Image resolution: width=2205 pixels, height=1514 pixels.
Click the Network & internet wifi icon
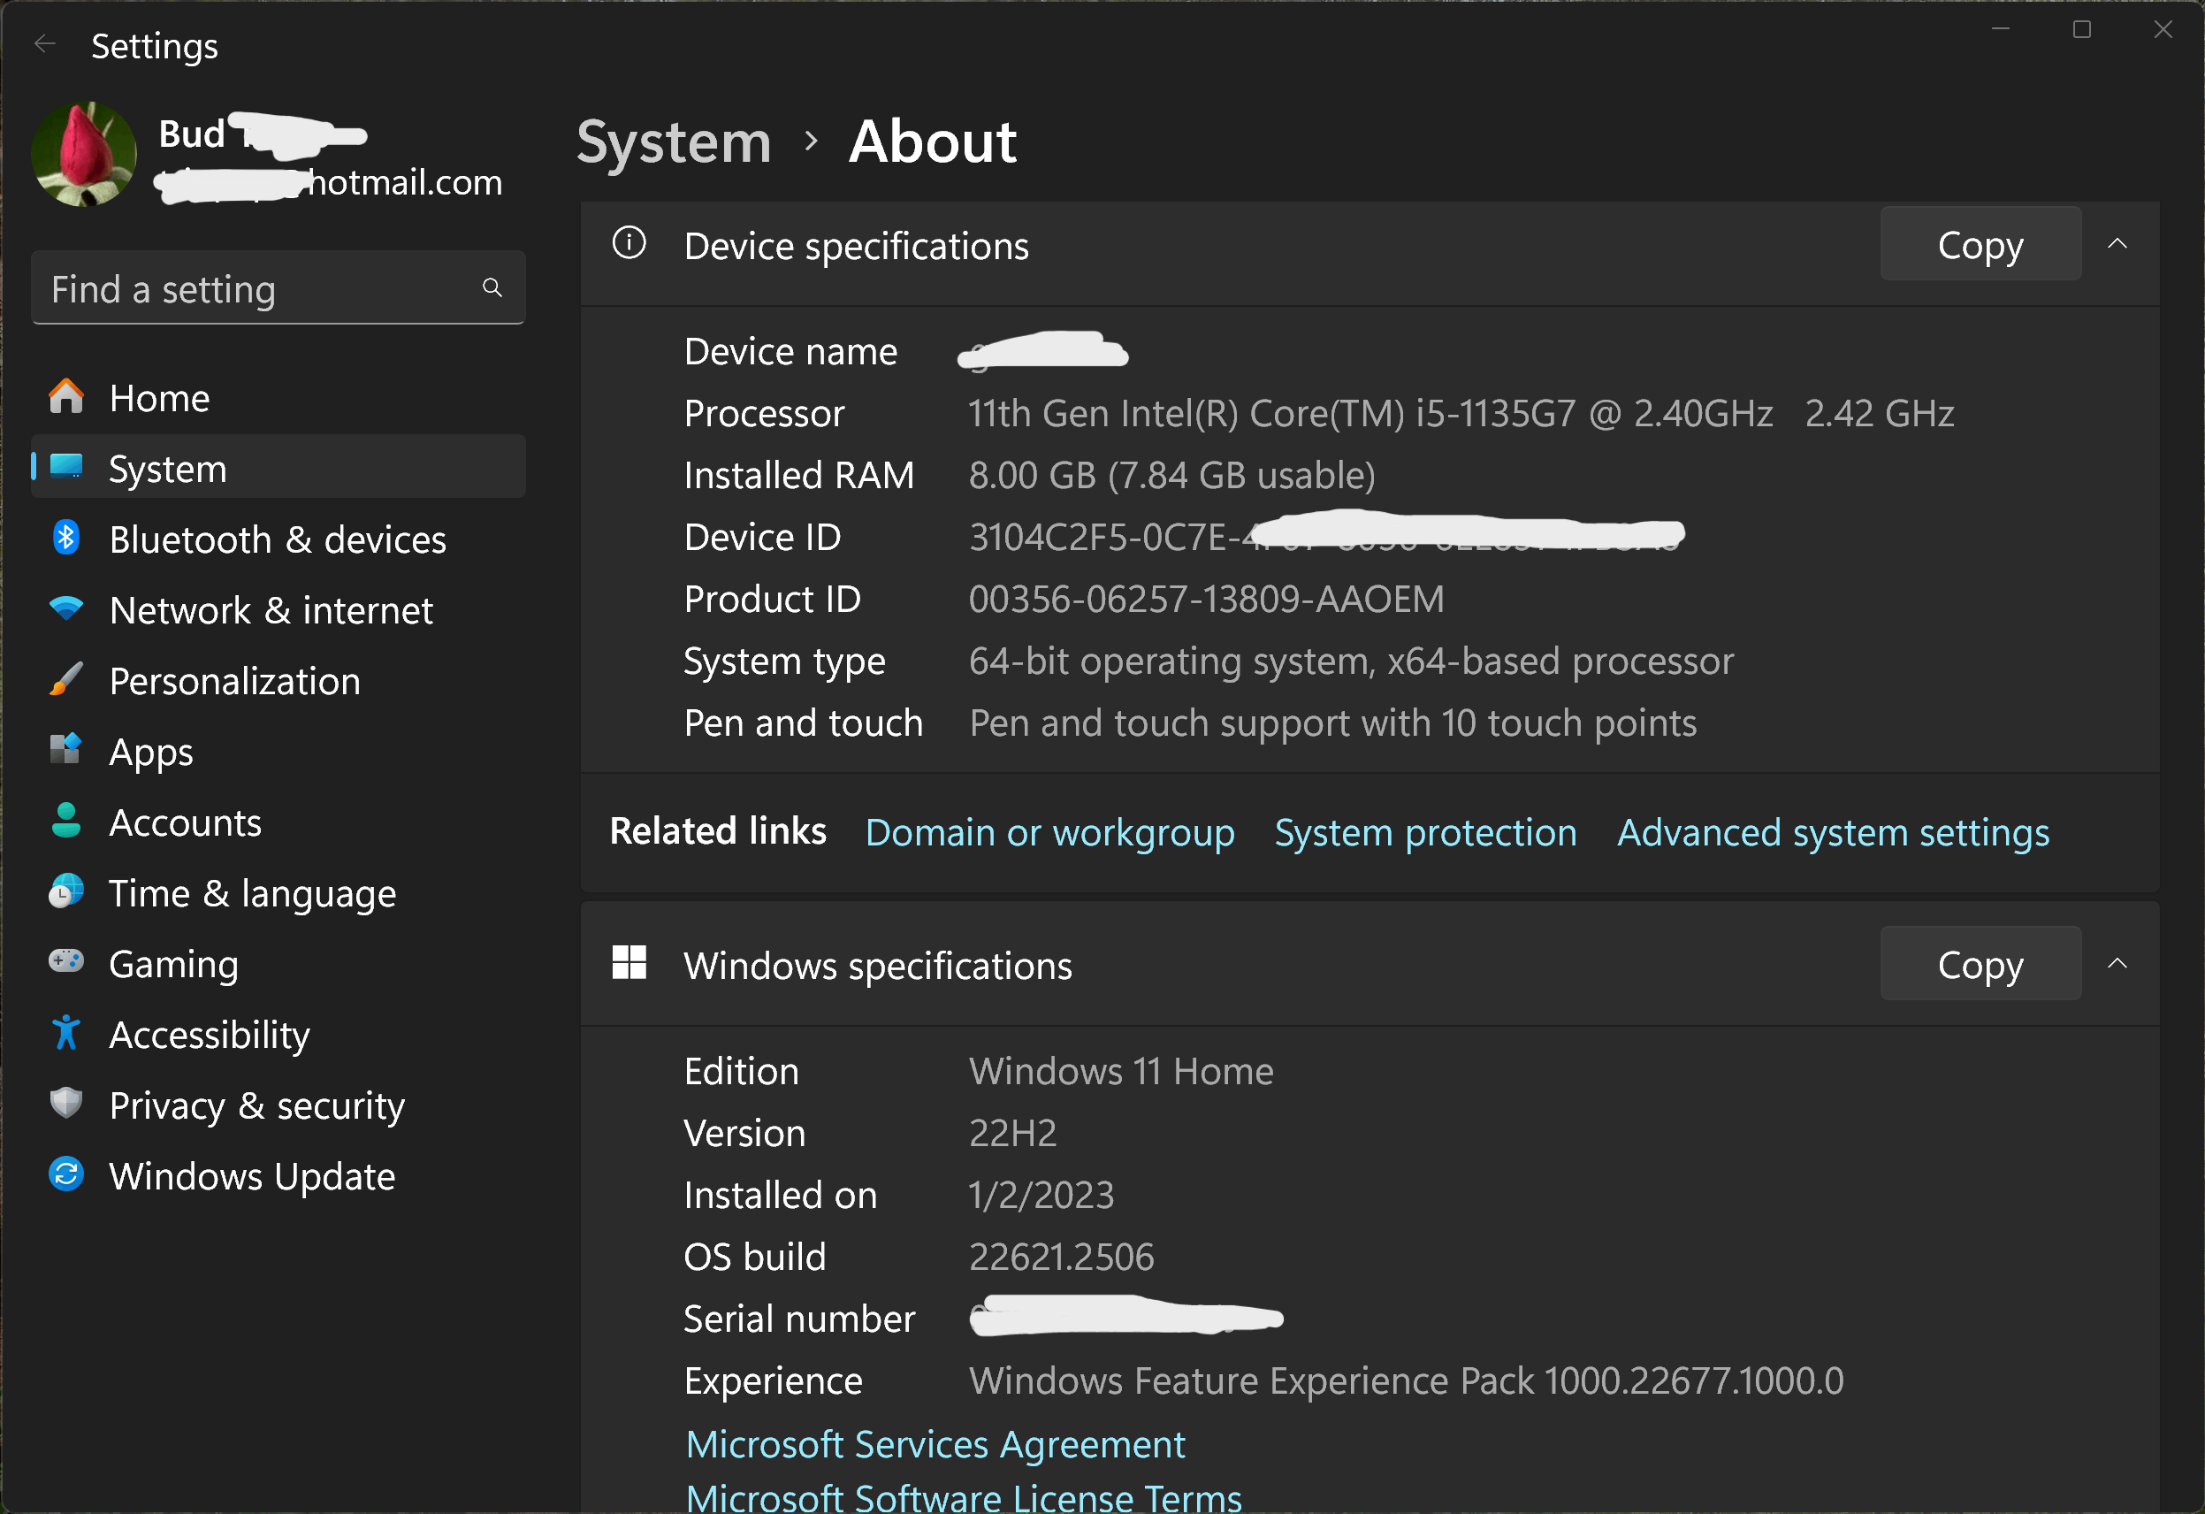pyautogui.click(x=66, y=608)
